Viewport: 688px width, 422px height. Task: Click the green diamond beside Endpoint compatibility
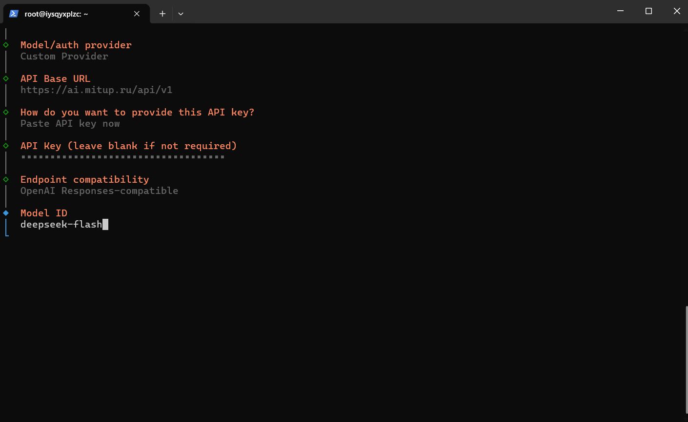[x=6, y=179]
